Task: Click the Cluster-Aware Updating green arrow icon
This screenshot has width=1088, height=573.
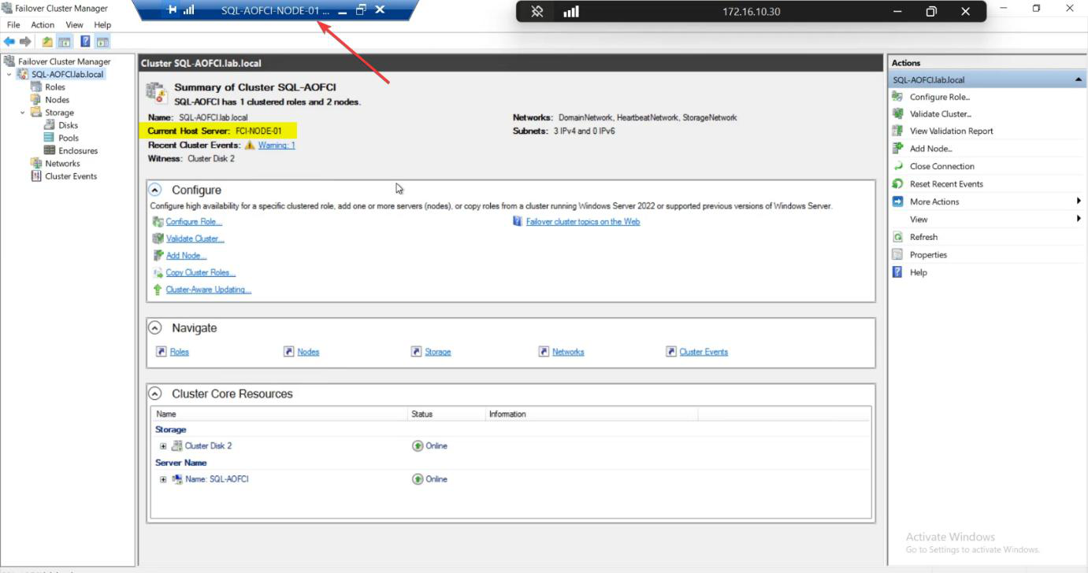Action: (158, 290)
